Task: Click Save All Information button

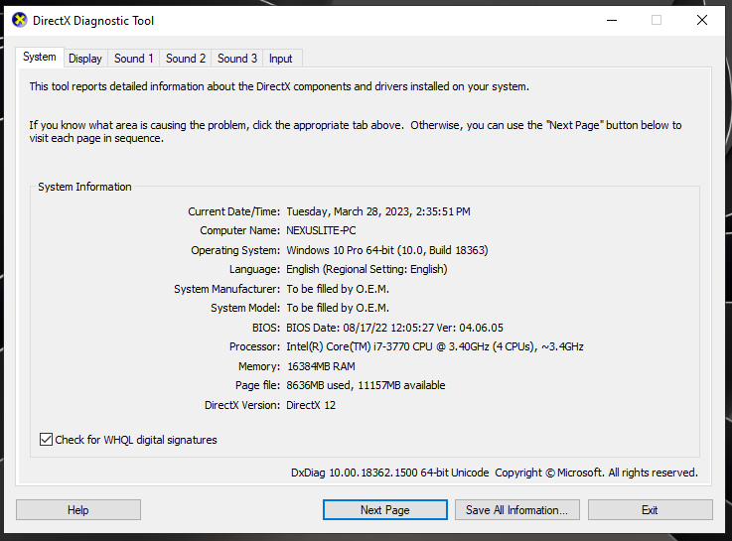Action: [516, 510]
